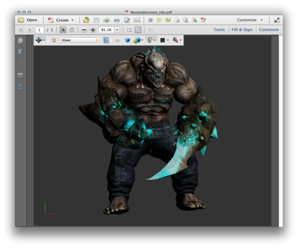Click the cloud upload icon
298x248 pixels.
click(x=107, y=20)
